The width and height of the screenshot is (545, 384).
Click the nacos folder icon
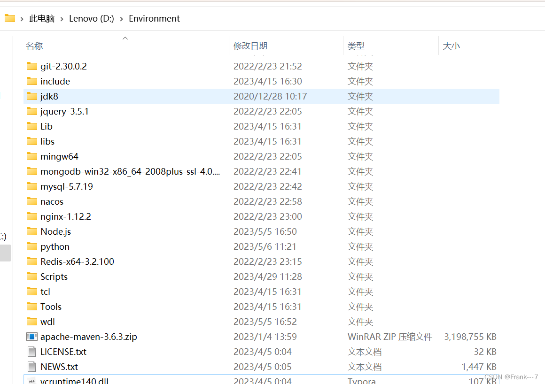31,201
